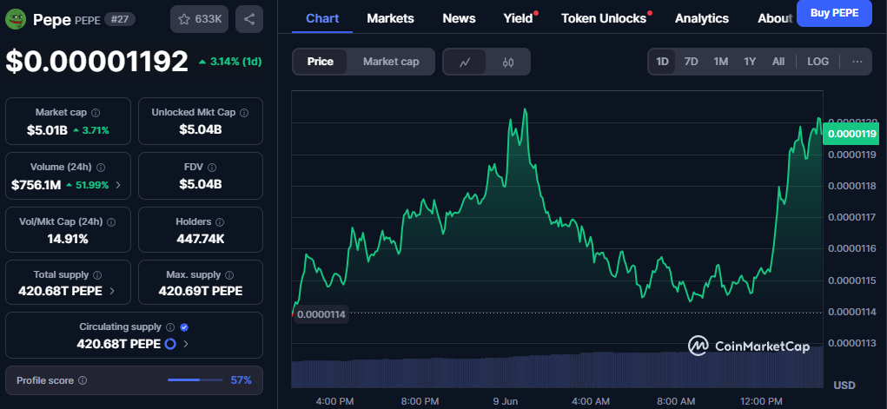Click the $0.00001192 price value

click(x=96, y=62)
